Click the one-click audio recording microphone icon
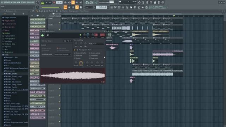Image resolution: width=226 pixels, height=127 pixels. pos(147,2)
